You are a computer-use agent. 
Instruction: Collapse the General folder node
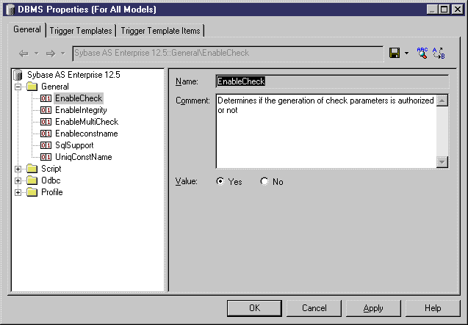(x=18, y=87)
